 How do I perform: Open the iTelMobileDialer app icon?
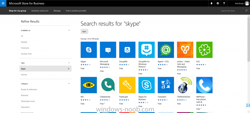(x=185, y=85)
